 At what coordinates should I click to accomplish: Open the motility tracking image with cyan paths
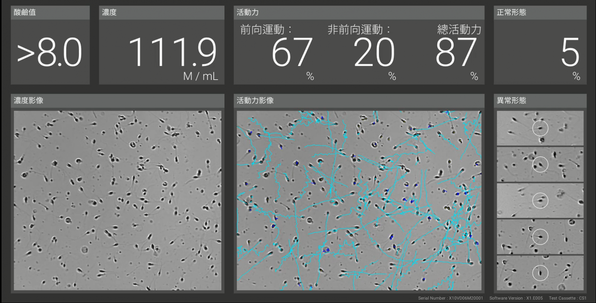359,200
